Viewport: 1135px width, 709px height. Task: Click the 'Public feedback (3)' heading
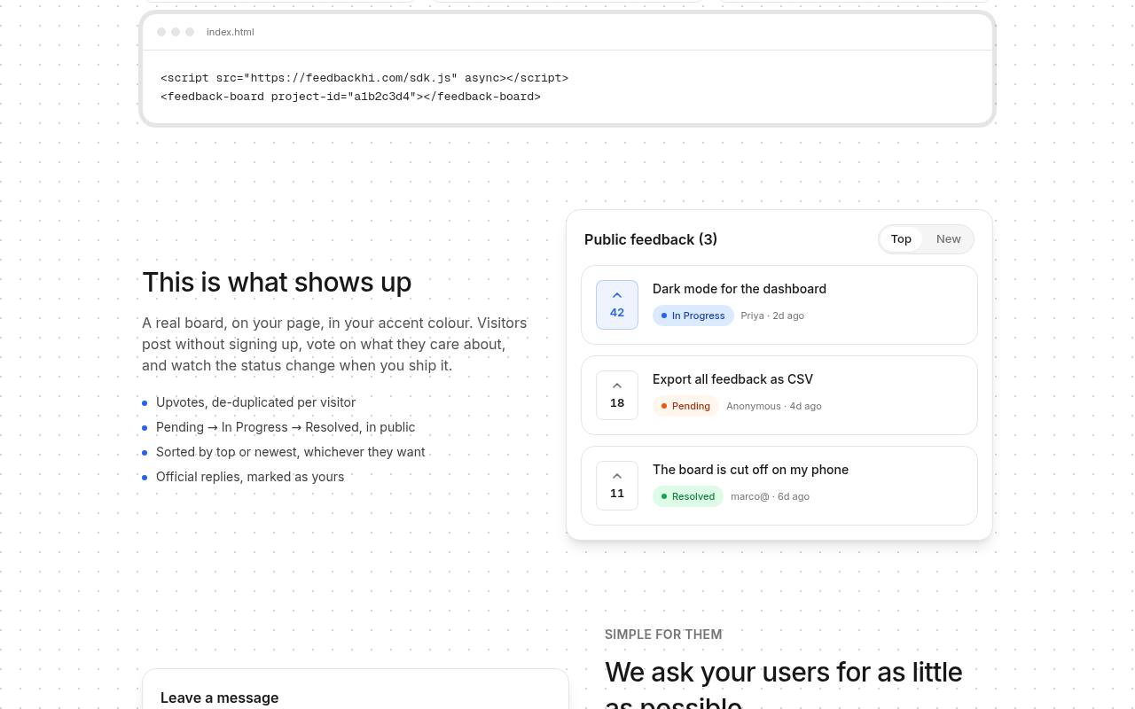(651, 239)
